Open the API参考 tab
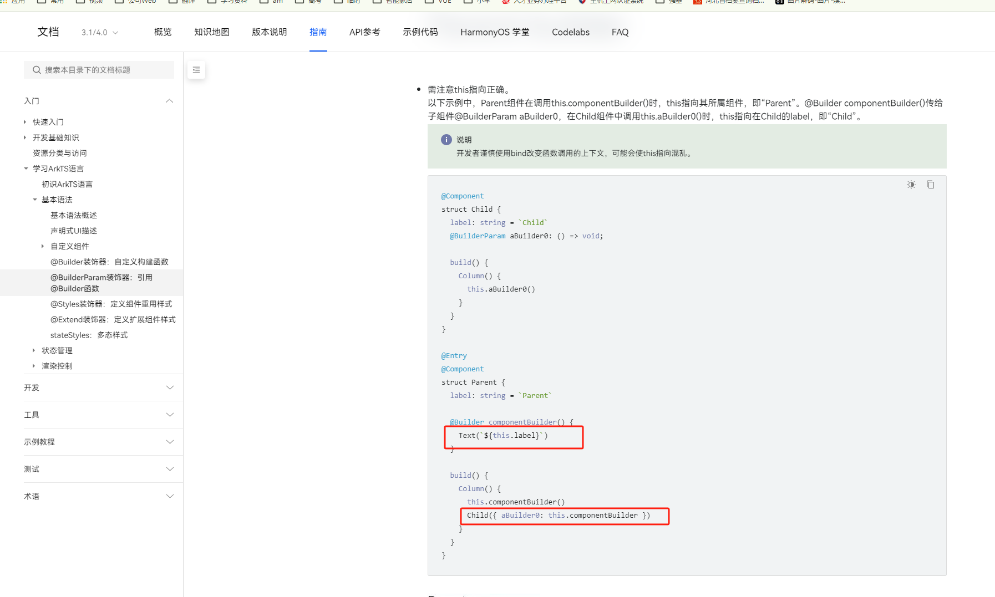Screen dimensions: 995x597 (x=365, y=32)
